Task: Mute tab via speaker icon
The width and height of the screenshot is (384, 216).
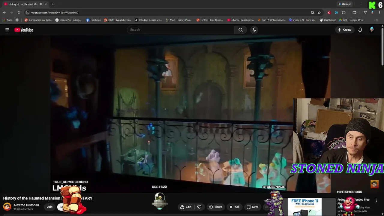Action: (41, 4)
